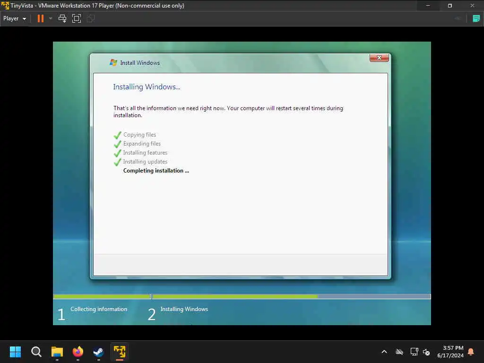
Task: Click "Completing installation ..." text
Action: tap(156, 170)
